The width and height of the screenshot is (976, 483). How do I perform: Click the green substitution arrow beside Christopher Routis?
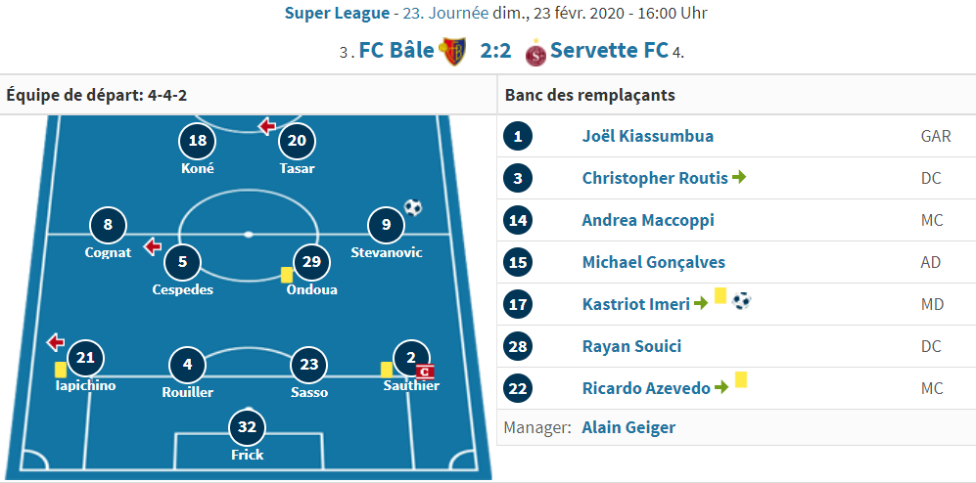coord(739,177)
